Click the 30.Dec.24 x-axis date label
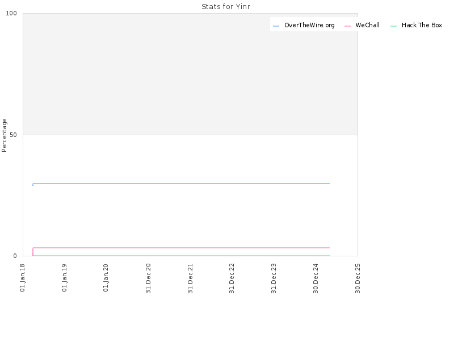 pyautogui.click(x=316, y=278)
